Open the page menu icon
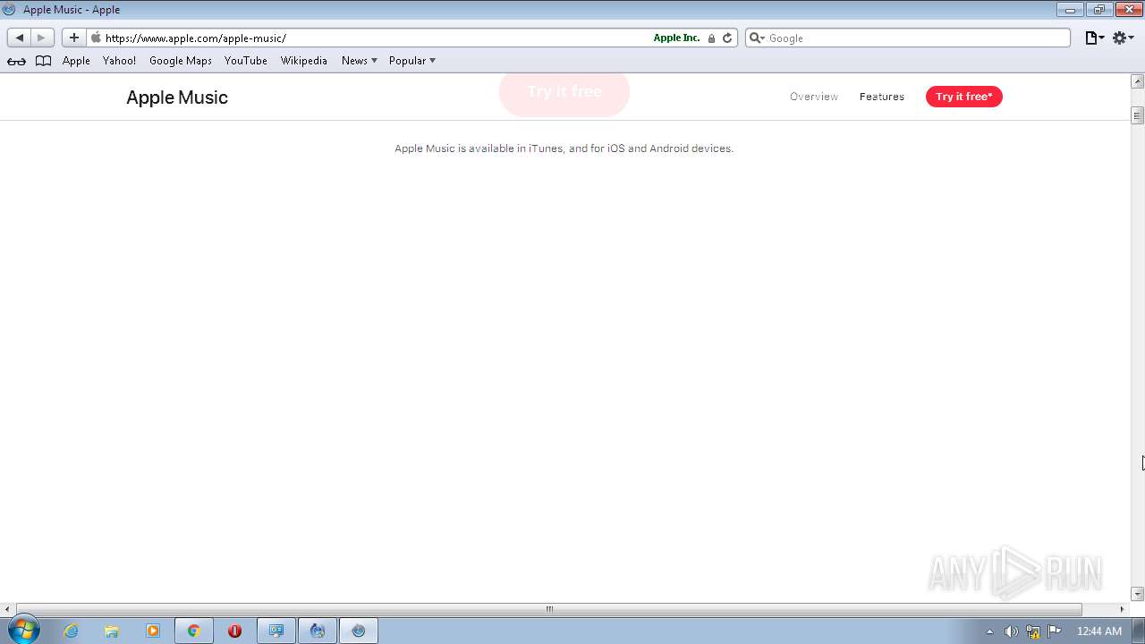1145x644 pixels. click(1094, 38)
